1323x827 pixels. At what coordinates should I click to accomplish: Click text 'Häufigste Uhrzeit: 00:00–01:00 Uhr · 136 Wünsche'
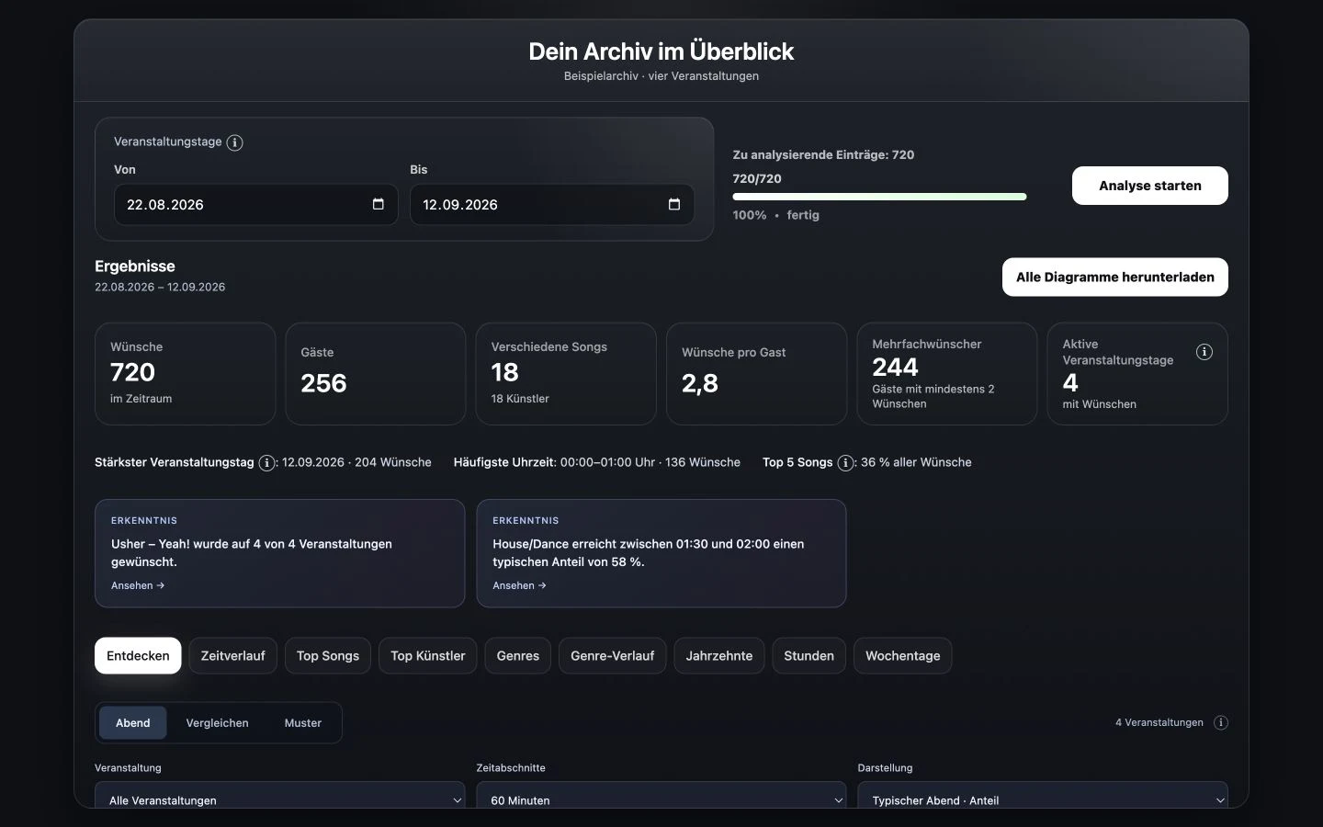click(597, 463)
